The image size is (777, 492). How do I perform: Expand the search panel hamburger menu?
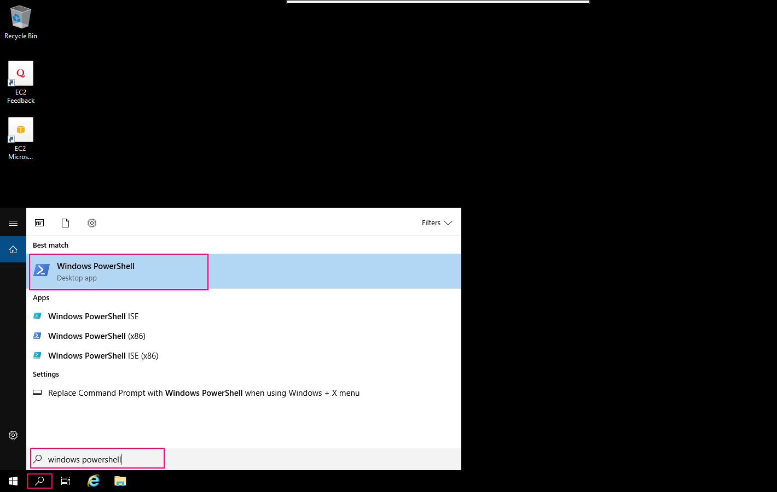pyautogui.click(x=13, y=223)
